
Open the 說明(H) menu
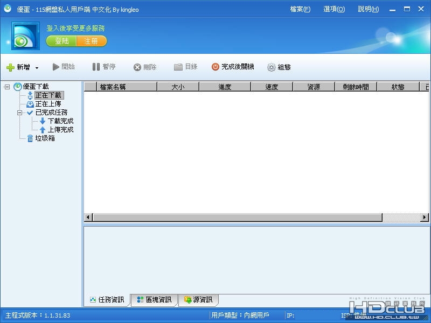369,9
